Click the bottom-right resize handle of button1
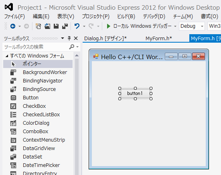The height and width of the screenshot is (175, 221). (151, 99)
